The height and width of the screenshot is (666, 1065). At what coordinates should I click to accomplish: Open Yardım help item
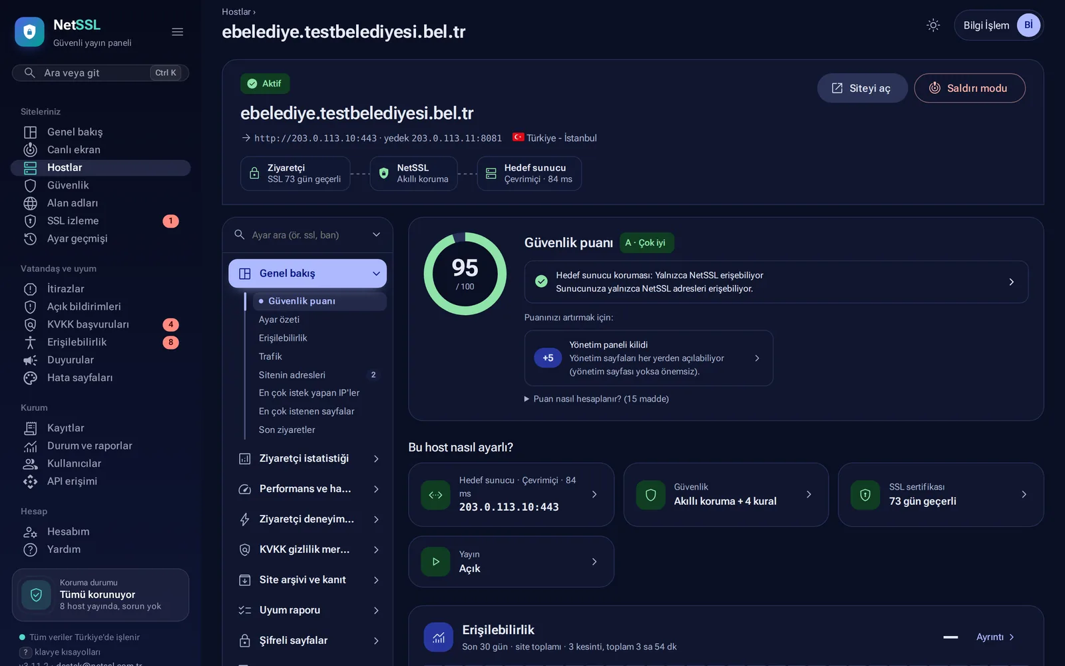tap(101, 549)
